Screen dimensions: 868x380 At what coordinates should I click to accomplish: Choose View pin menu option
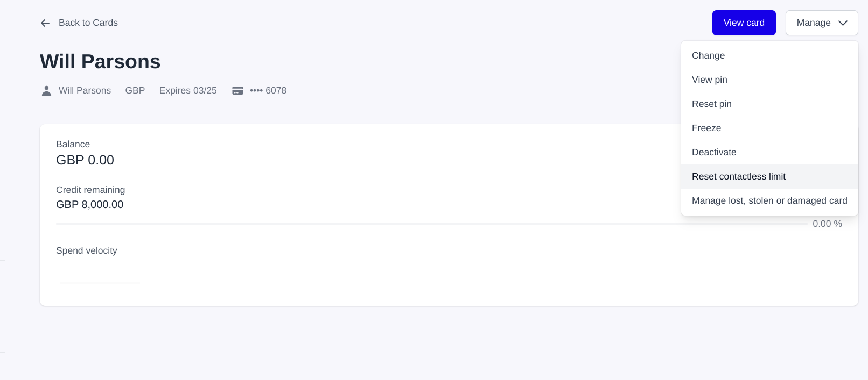(709, 80)
